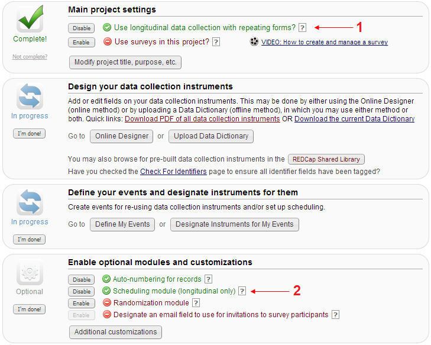
Task: Click 'Define My Events' button
Action: (x=122, y=224)
